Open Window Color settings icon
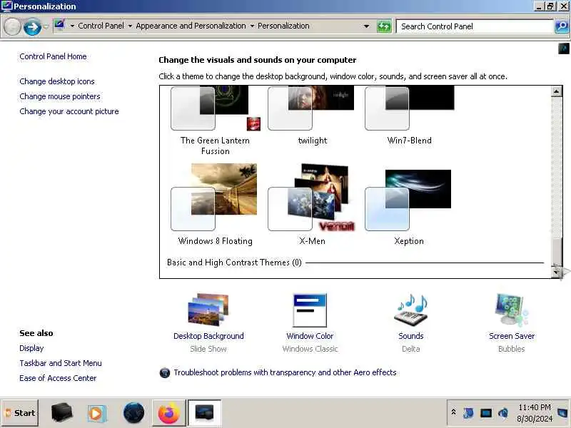 [310, 310]
